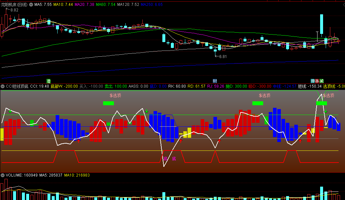Click the 财 info marker on the chart
Screen dimensions: 345x200
pos(215,81)
